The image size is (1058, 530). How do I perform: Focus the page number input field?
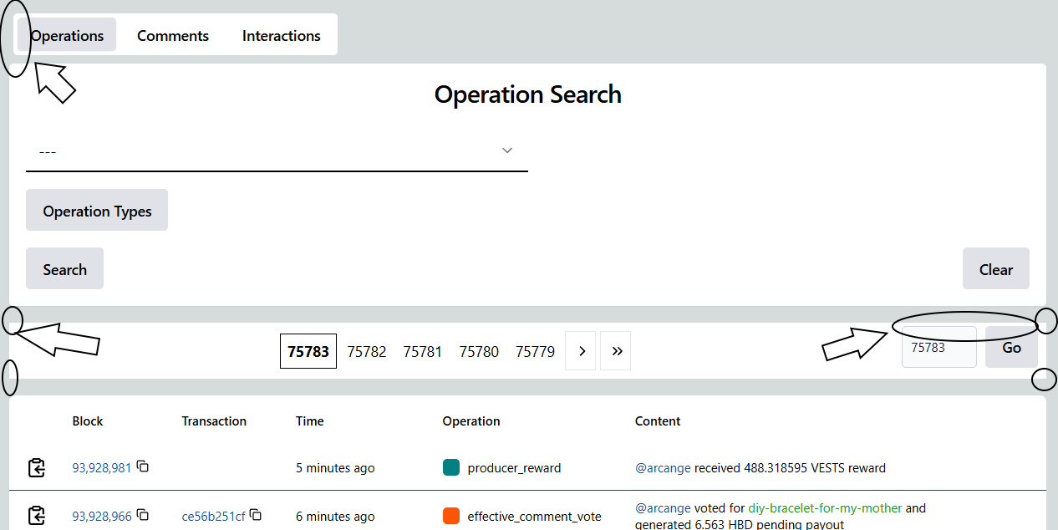[x=938, y=348]
